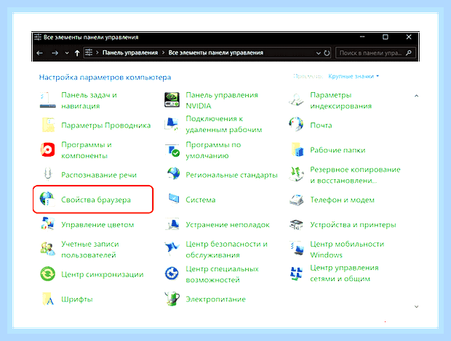Open the Default programs icon
451x341 pixels.
(172, 150)
